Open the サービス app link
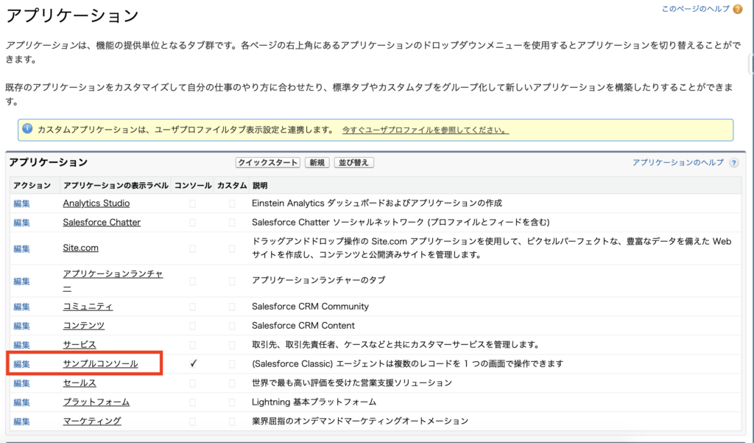754x443 pixels. (80, 344)
